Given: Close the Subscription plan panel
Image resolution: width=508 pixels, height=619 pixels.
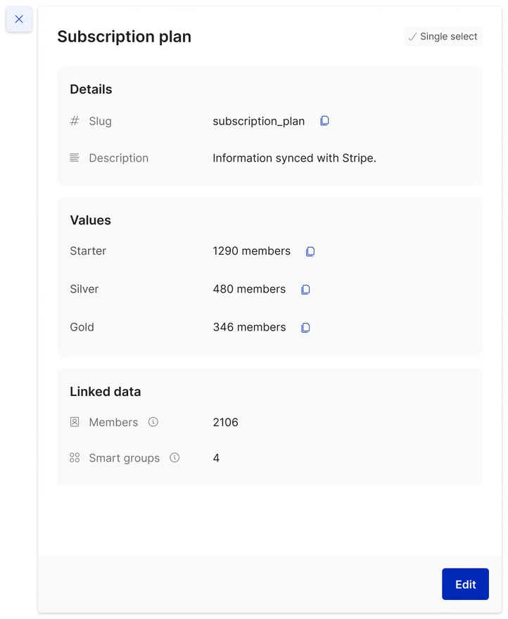Looking at the screenshot, I should [19, 19].
